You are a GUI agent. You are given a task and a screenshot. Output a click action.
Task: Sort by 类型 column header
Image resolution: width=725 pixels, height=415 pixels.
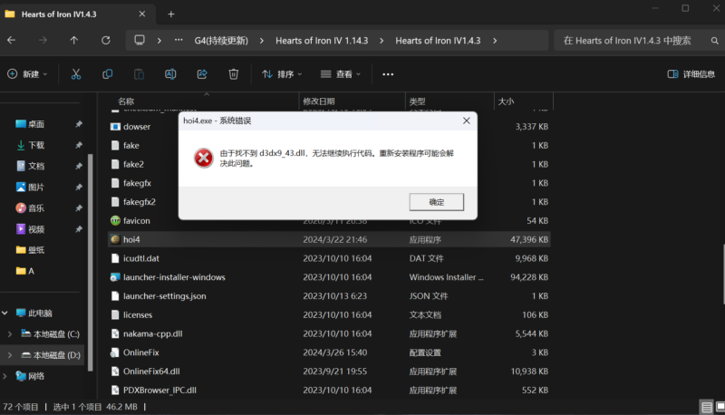pos(417,101)
